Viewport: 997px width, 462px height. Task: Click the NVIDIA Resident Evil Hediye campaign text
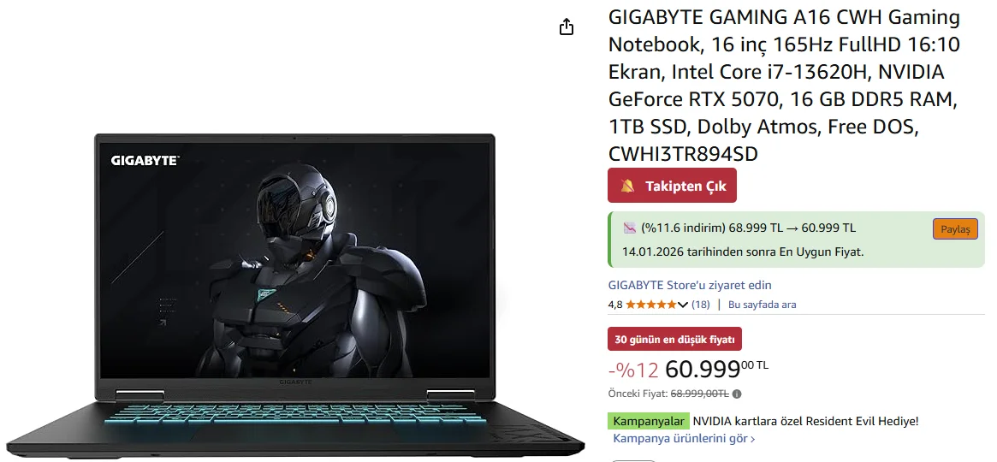coord(805,421)
